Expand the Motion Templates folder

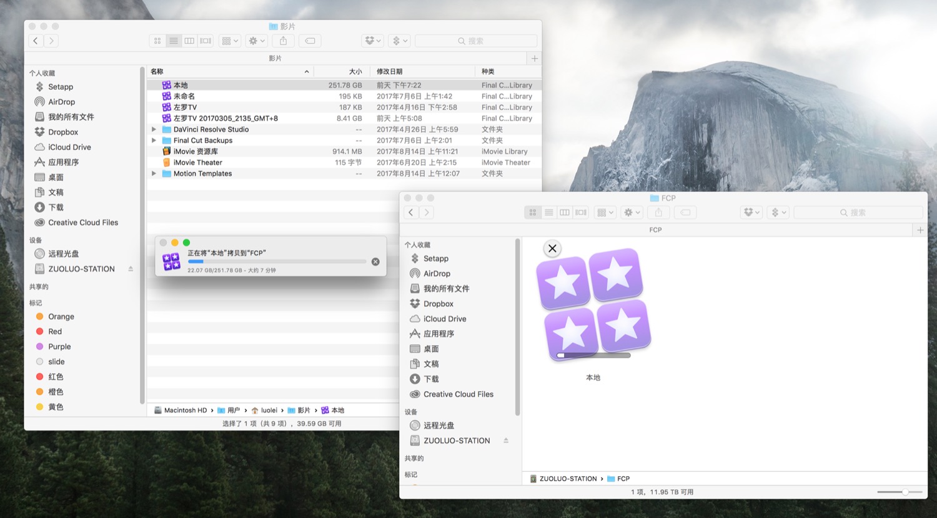[x=154, y=174]
